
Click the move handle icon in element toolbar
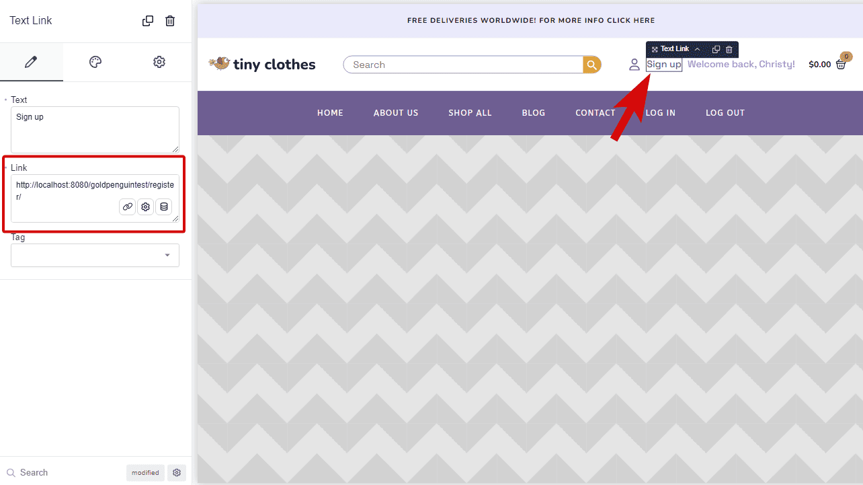[x=655, y=49]
